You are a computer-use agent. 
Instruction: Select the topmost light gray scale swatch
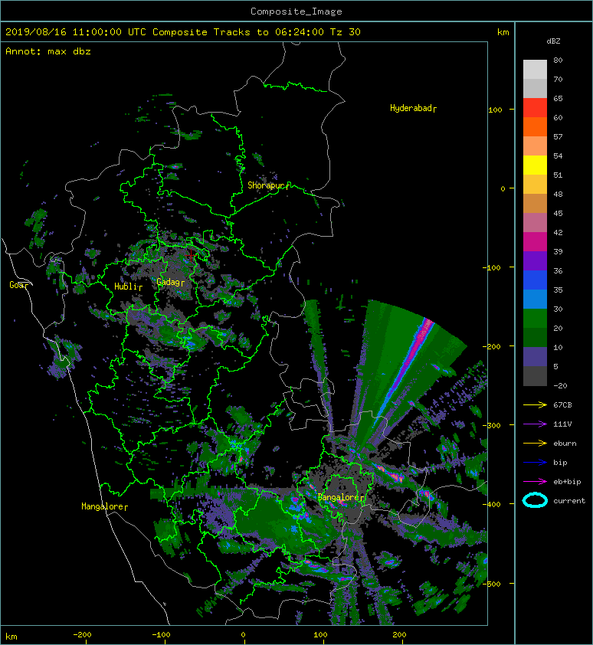[x=535, y=69]
